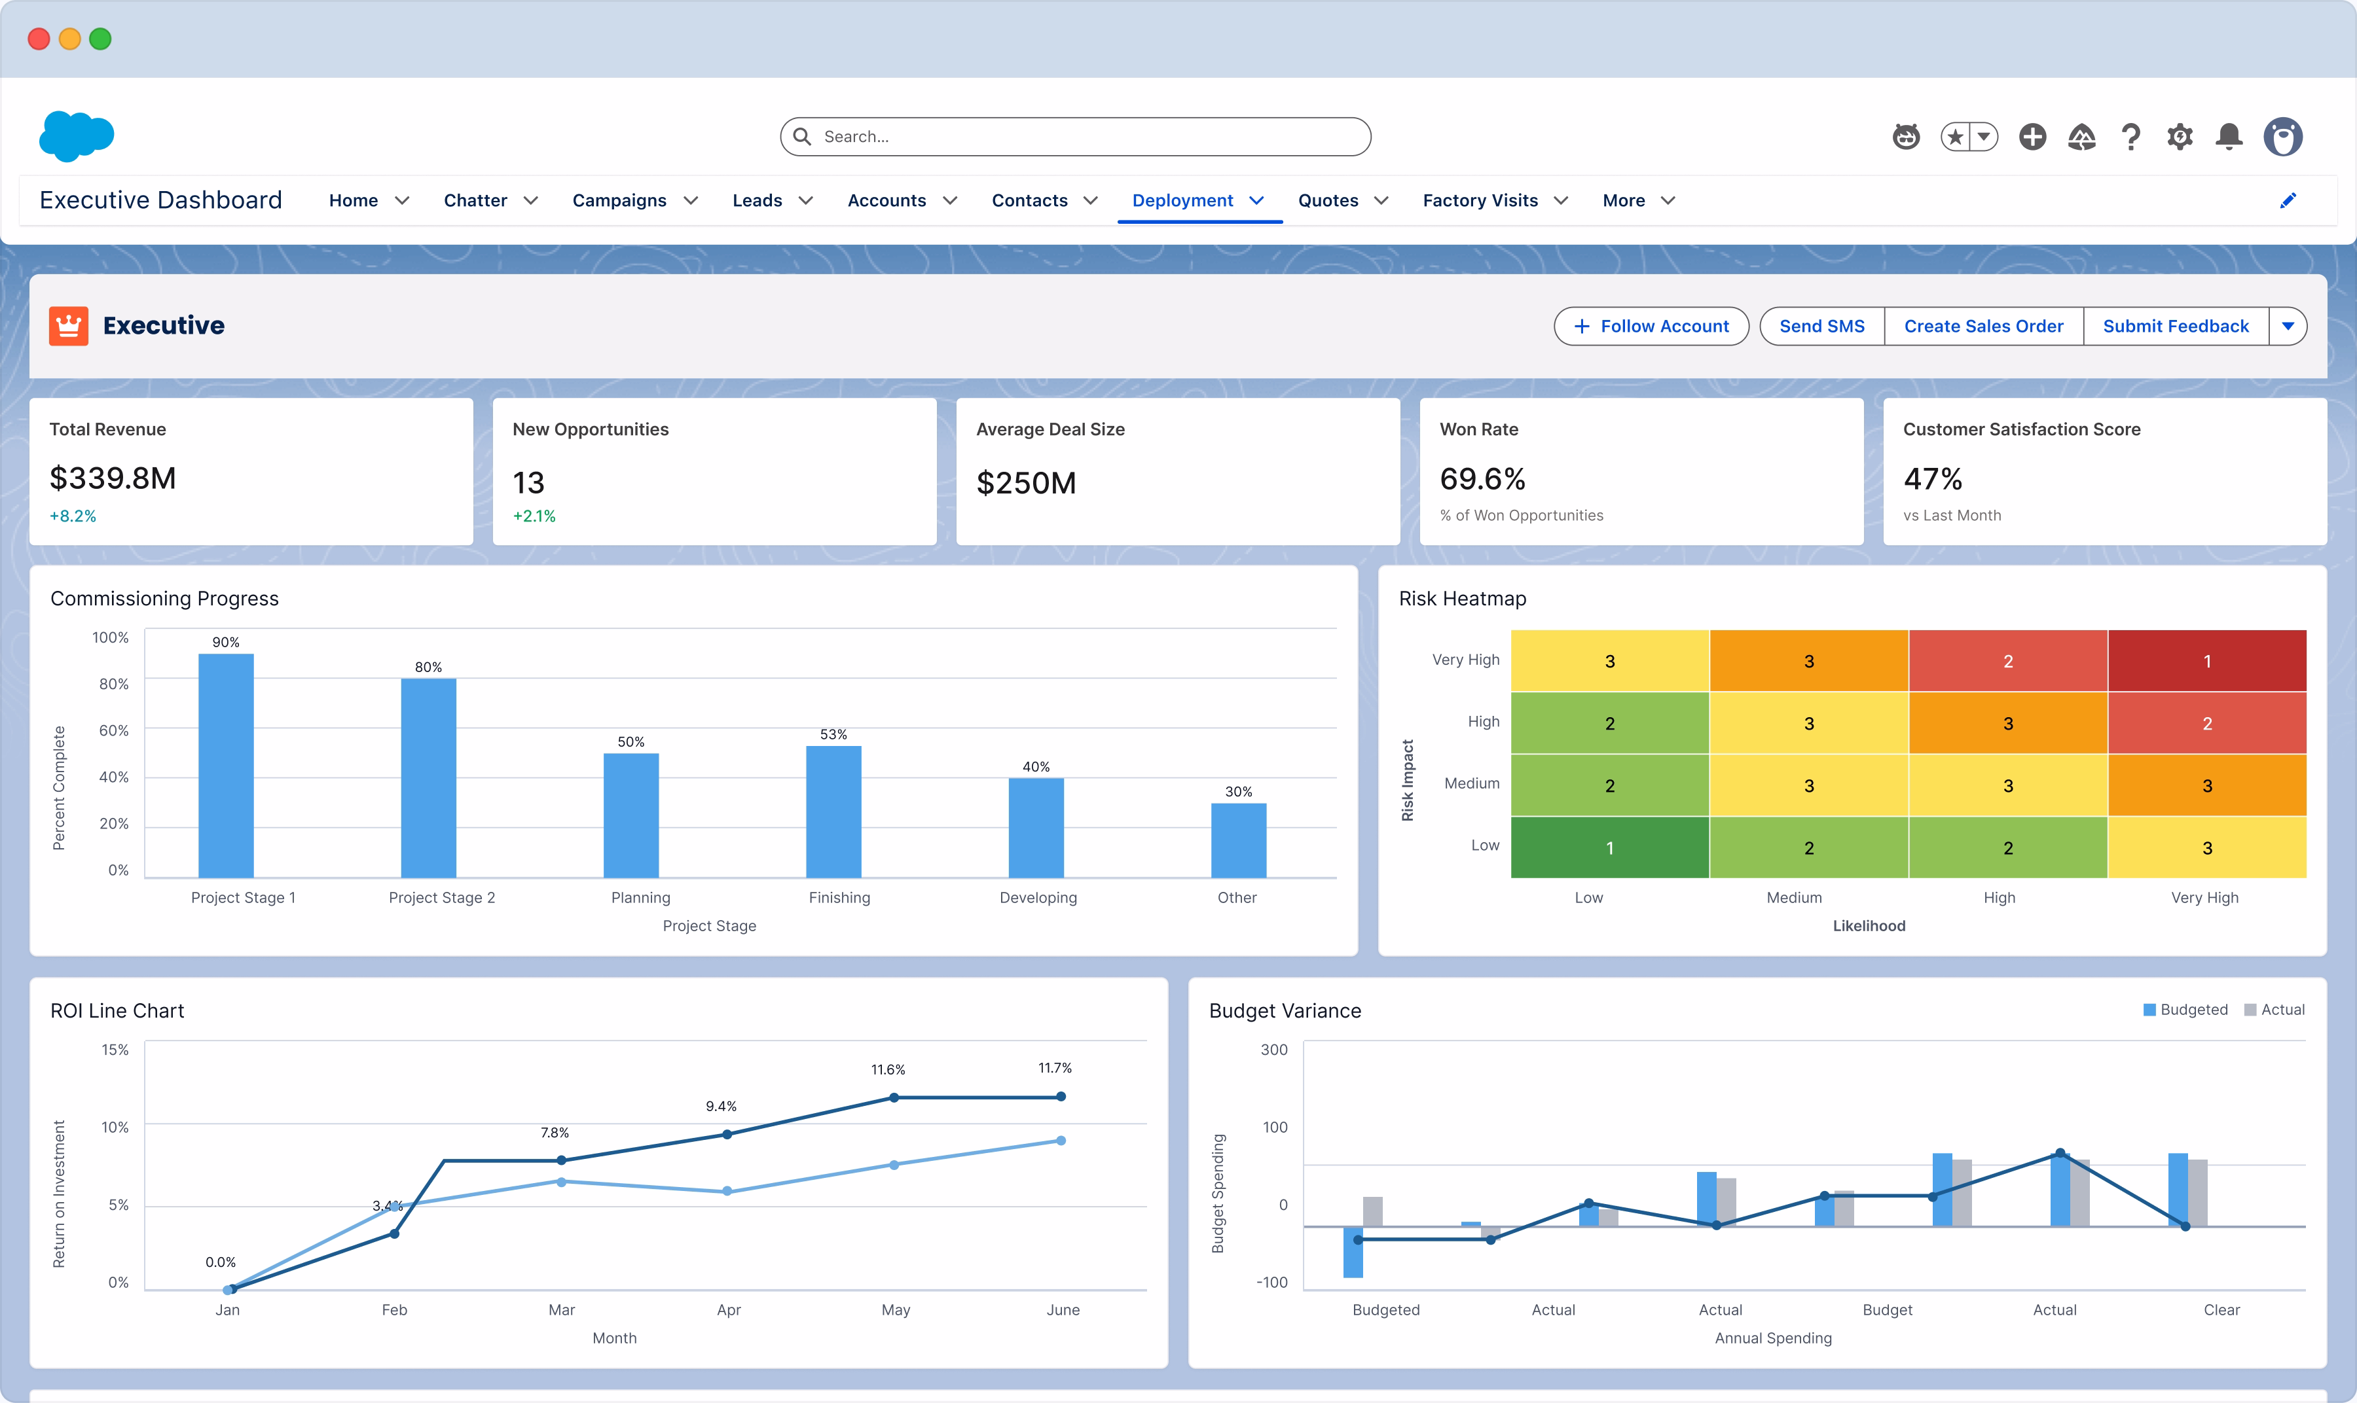
Task: Click the Average Deal Size $250M value
Action: point(1026,483)
